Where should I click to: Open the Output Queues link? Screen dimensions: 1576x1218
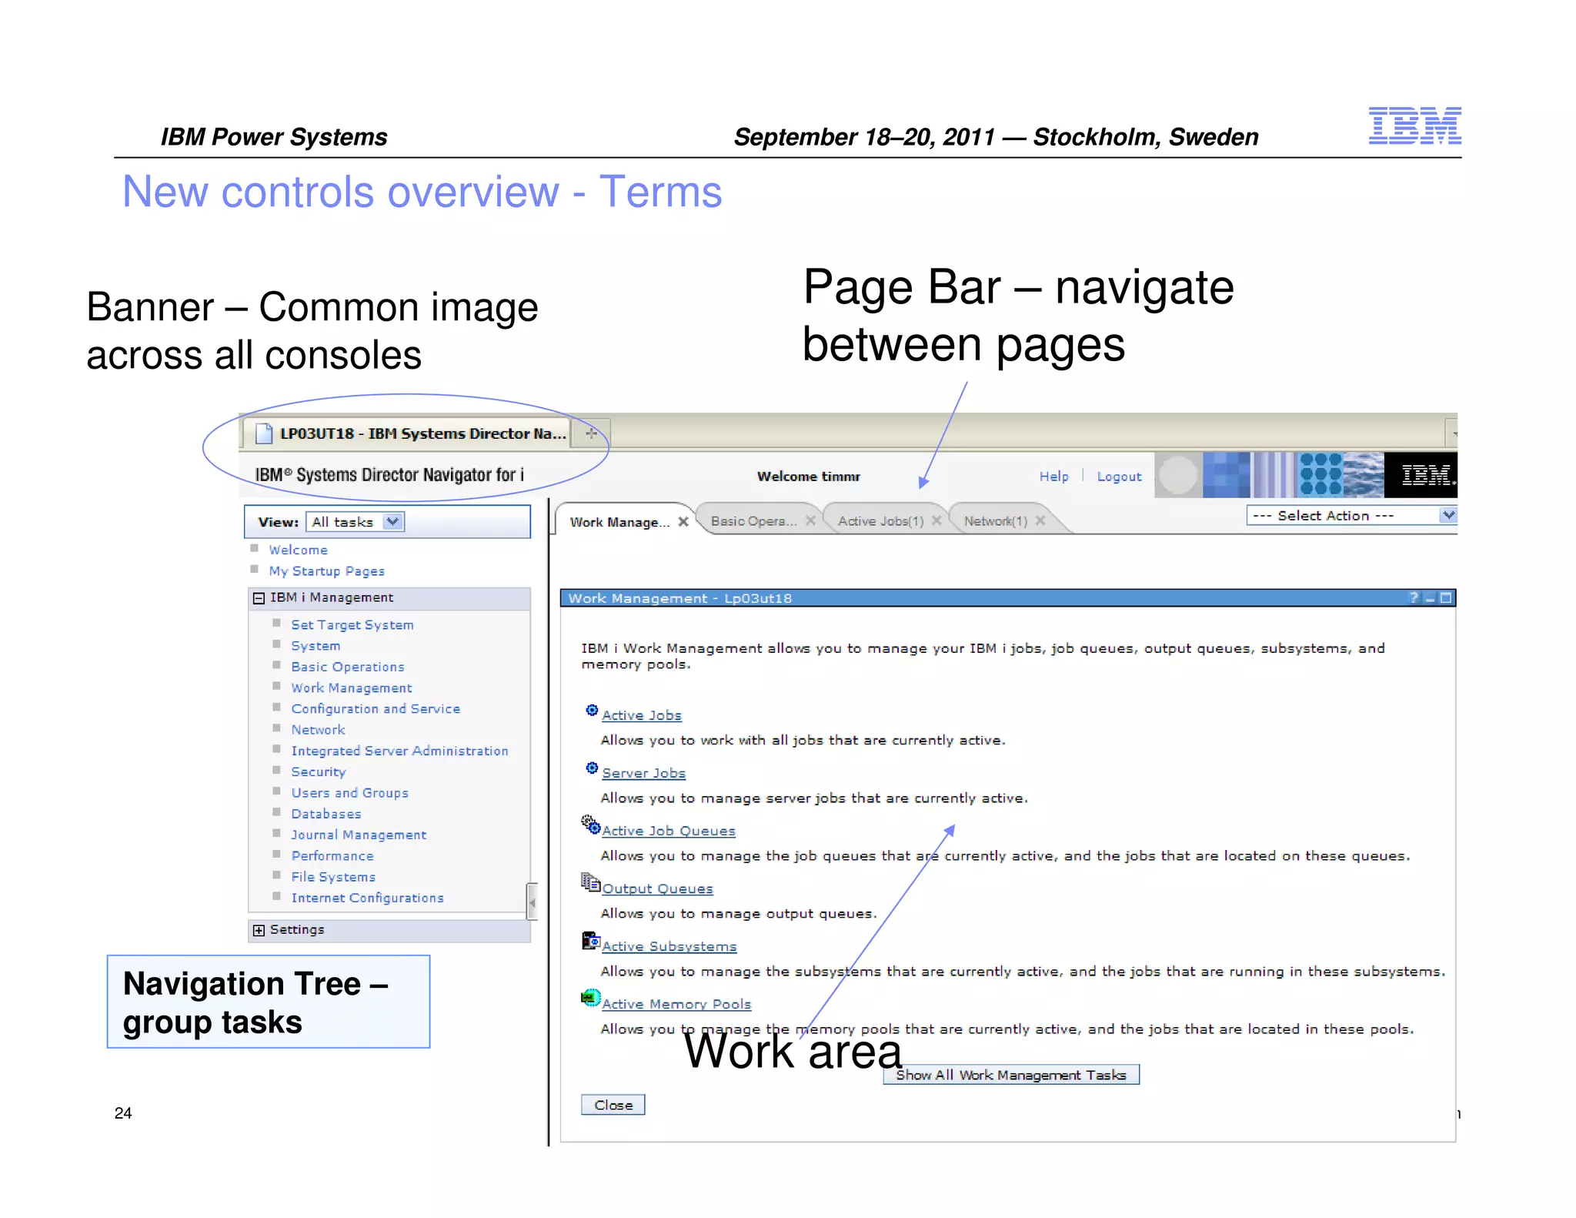pos(658,888)
